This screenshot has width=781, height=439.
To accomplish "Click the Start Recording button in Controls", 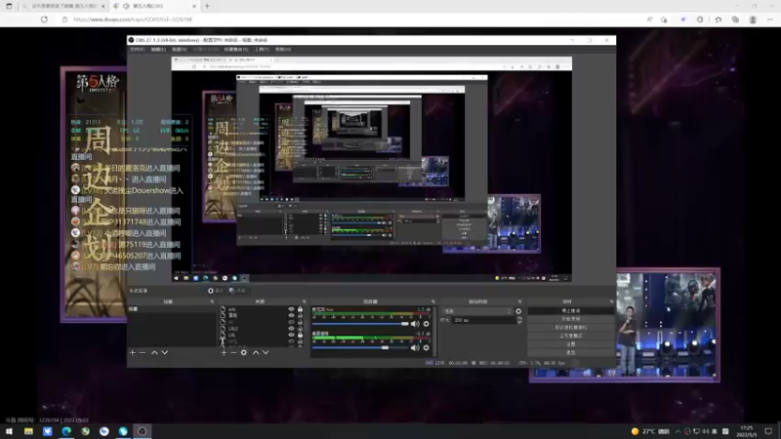I will coord(571,319).
